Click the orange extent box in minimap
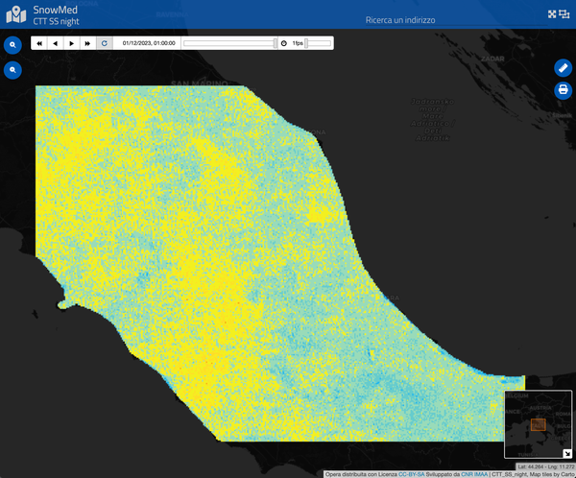This screenshot has height=478, width=576. [x=538, y=424]
